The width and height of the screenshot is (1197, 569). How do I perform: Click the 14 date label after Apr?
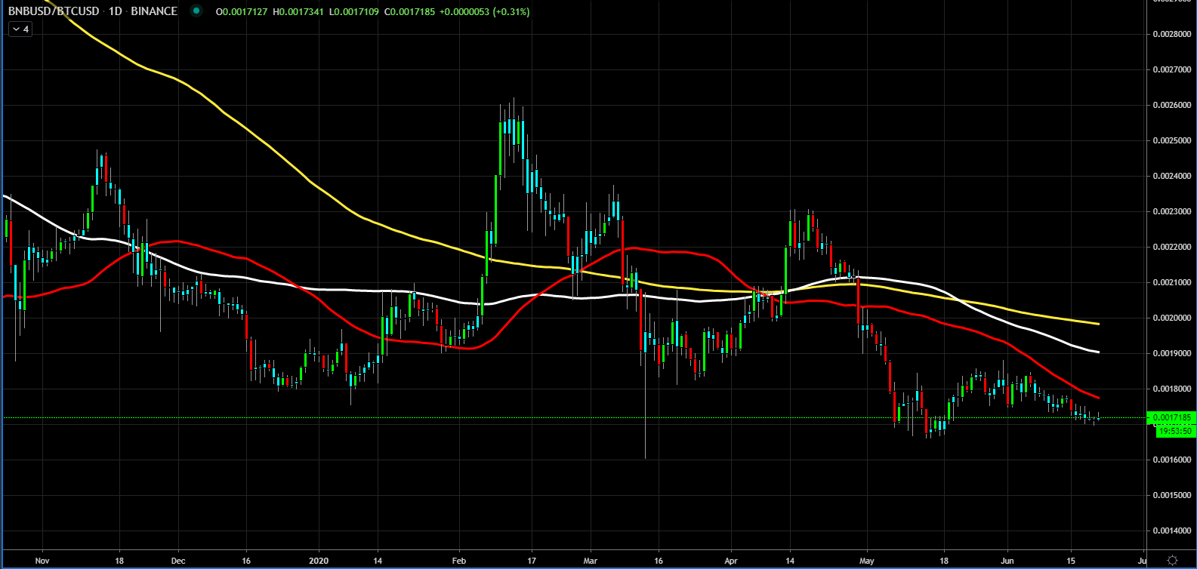790,561
